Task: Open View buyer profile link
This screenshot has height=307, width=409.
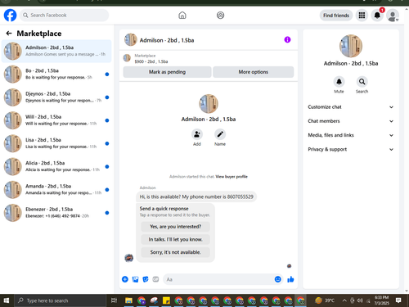Action: click(231, 177)
